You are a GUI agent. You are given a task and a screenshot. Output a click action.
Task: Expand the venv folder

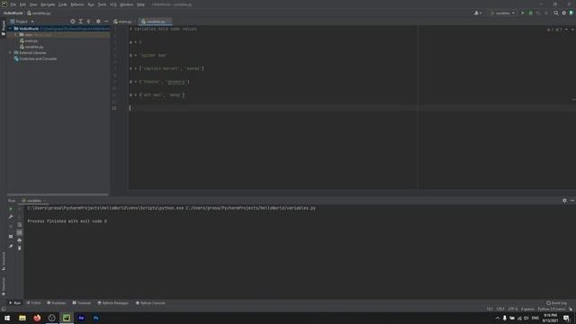click(16, 34)
